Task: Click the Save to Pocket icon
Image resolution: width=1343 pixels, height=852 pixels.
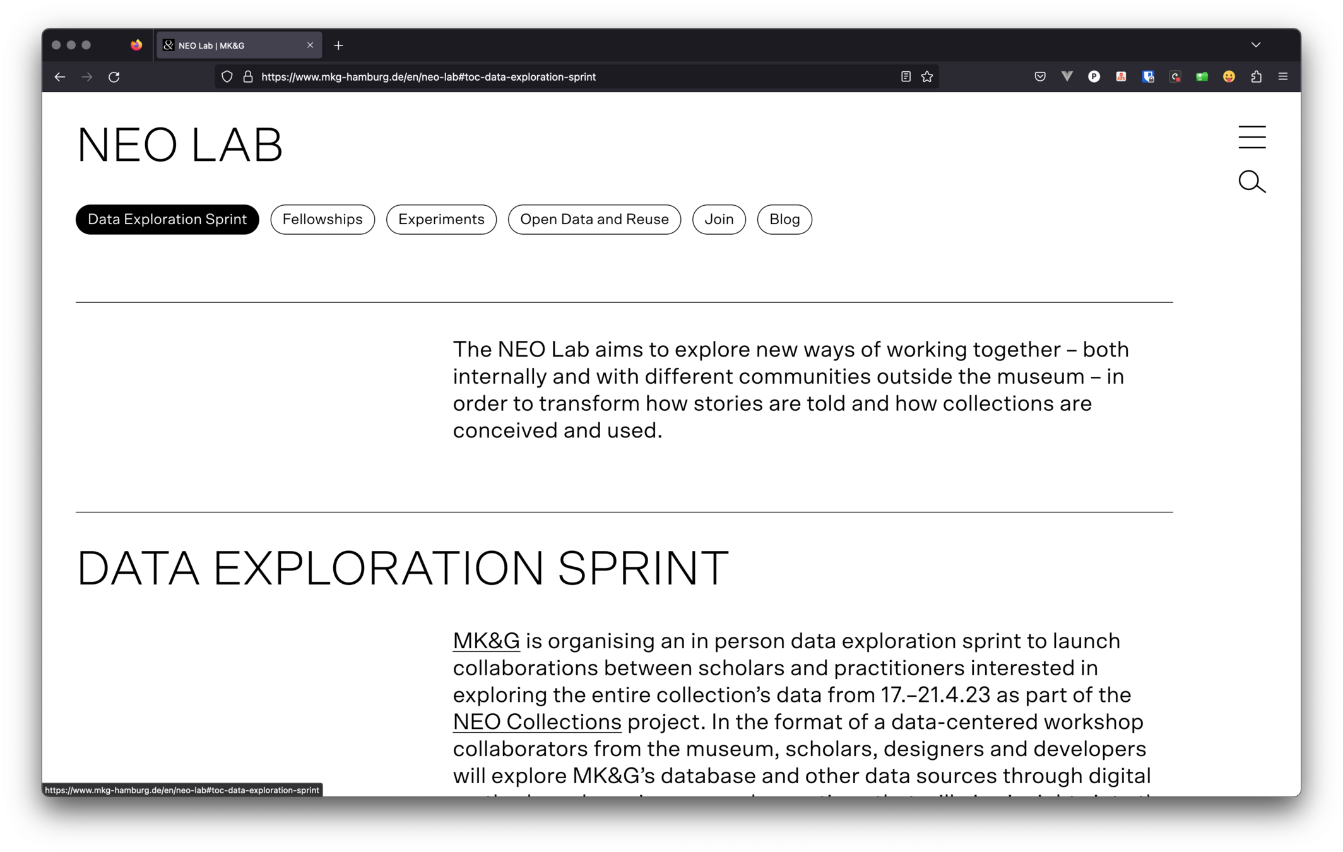Action: click(x=1040, y=76)
